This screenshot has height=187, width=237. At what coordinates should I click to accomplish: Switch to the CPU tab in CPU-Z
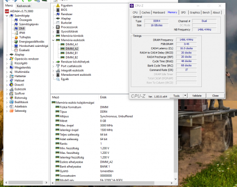click(135, 12)
